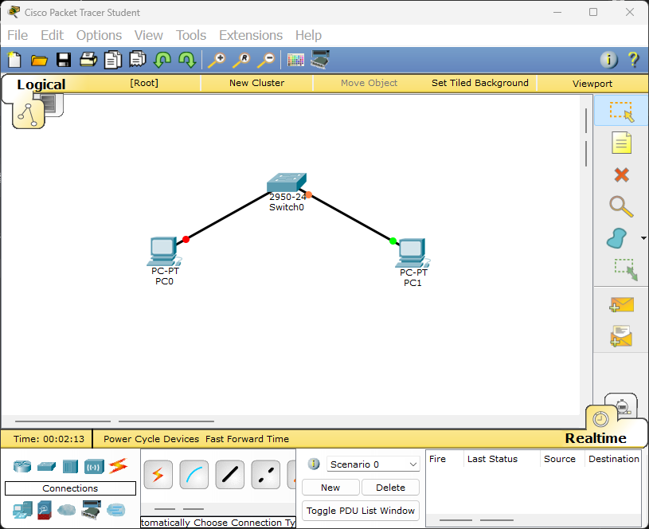Click the Paste toolbar icon
649x529 pixels.
pyautogui.click(x=138, y=60)
